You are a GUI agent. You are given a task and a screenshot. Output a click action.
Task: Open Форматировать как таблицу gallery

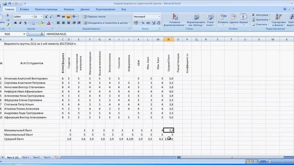(196, 20)
